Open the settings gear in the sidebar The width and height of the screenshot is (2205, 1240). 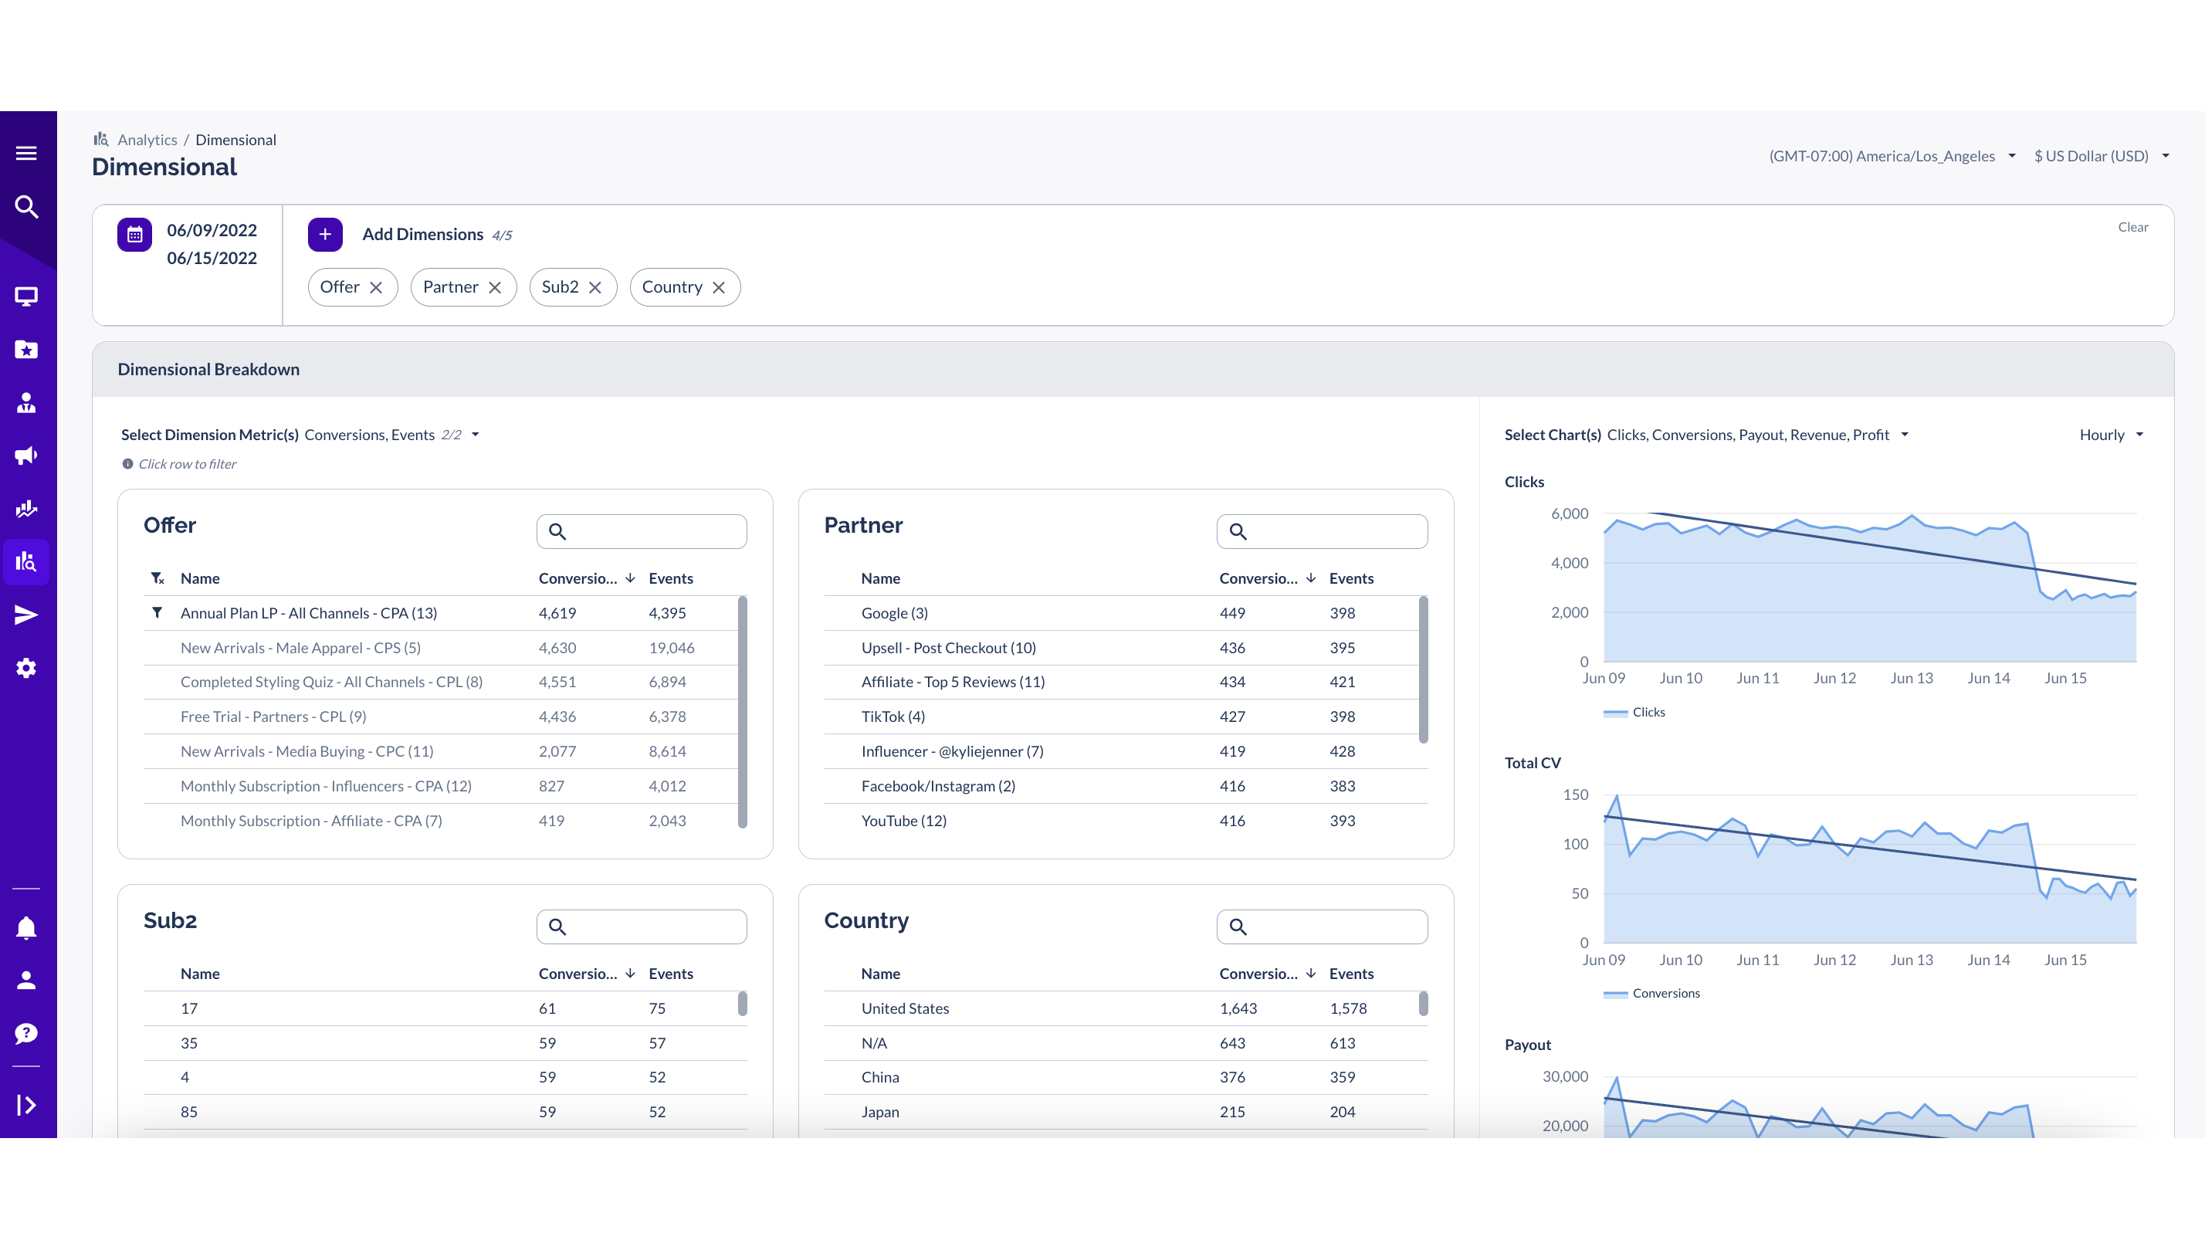coord(26,668)
